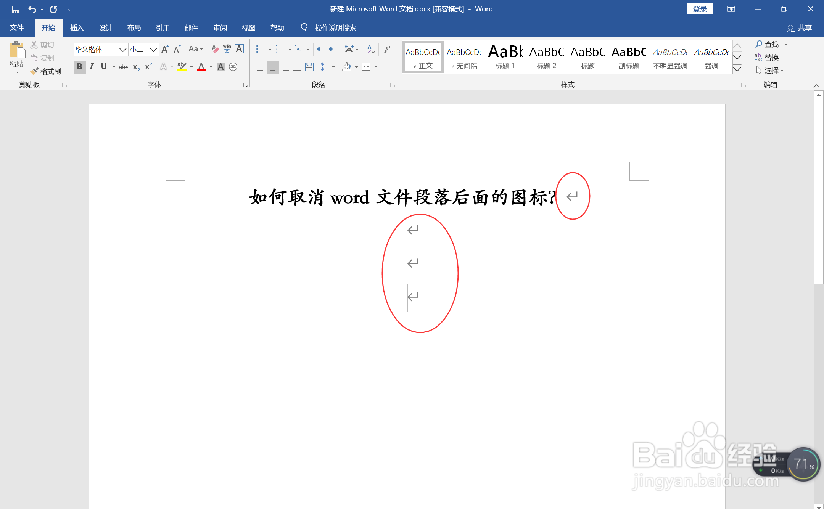Clear all formatting with eraser icon
Image resolution: width=824 pixels, height=509 pixels.
point(215,49)
